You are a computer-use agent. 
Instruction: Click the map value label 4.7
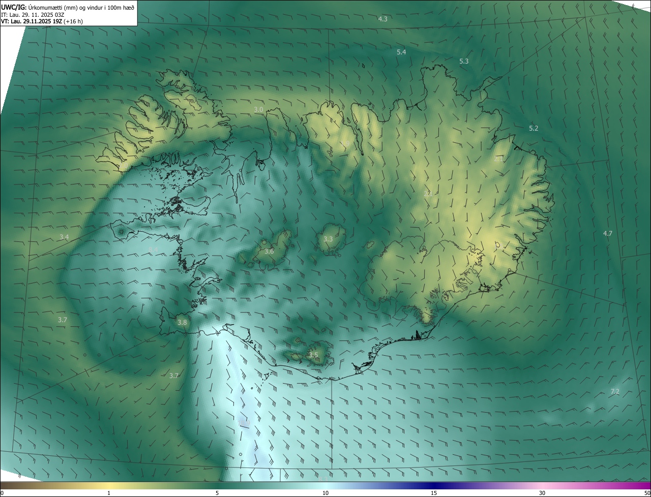coord(608,233)
